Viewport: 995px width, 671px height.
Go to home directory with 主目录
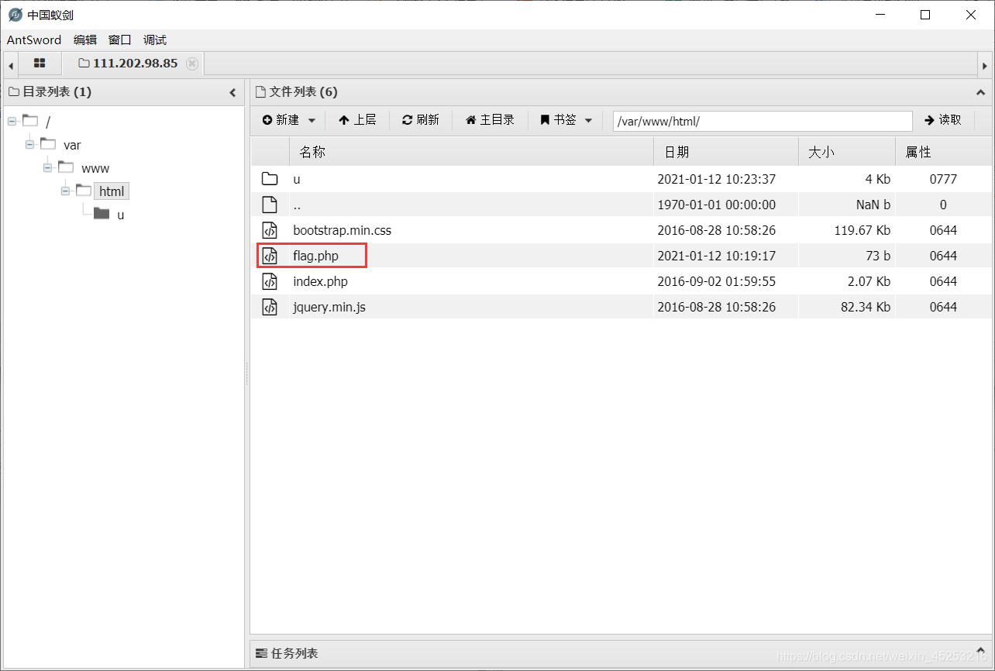pyautogui.click(x=491, y=120)
